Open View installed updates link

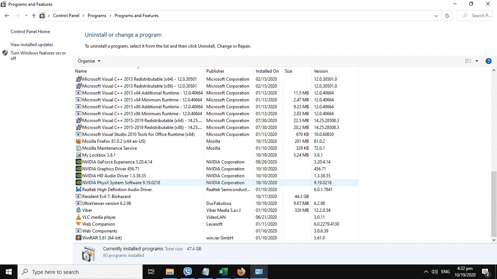point(32,45)
